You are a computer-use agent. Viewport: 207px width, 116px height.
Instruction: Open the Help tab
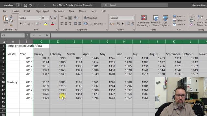[x=104, y=11]
